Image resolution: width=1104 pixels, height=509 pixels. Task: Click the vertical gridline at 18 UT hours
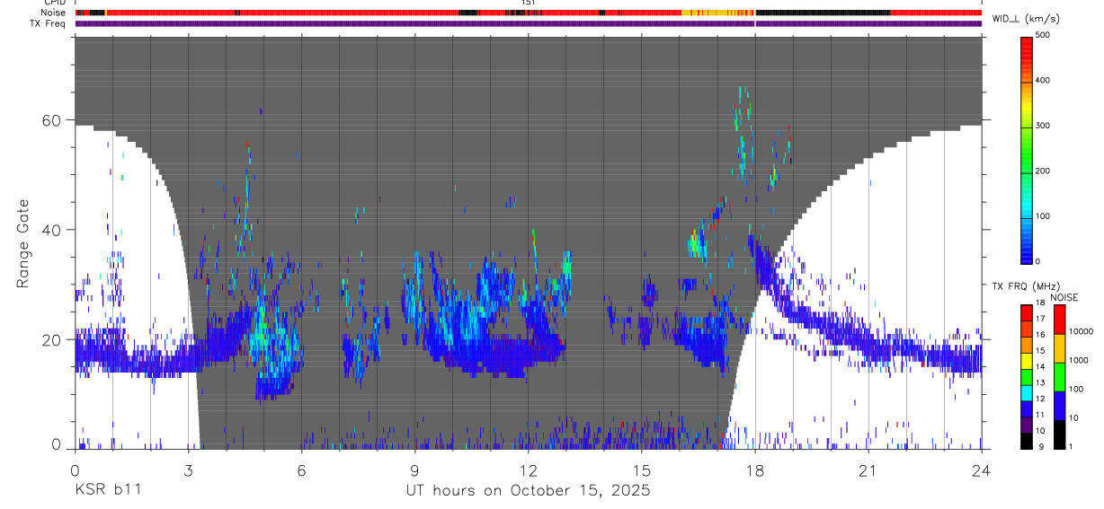755,242
